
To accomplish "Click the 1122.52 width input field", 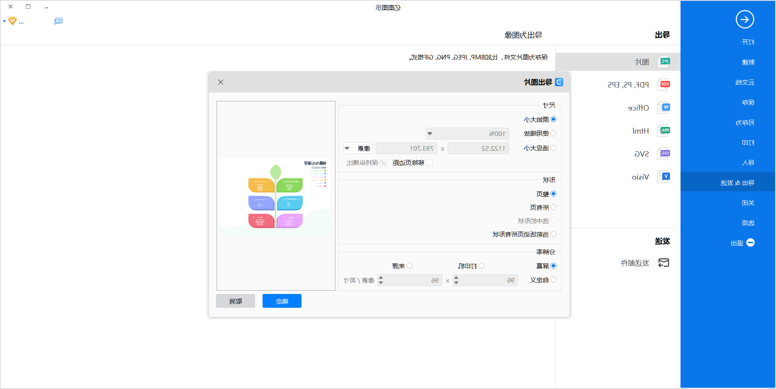I will click(x=478, y=148).
